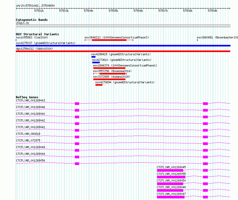Click the red esv2666374 variant bar
The image size is (238, 200).
pyautogui.click(x=109, y=68)
